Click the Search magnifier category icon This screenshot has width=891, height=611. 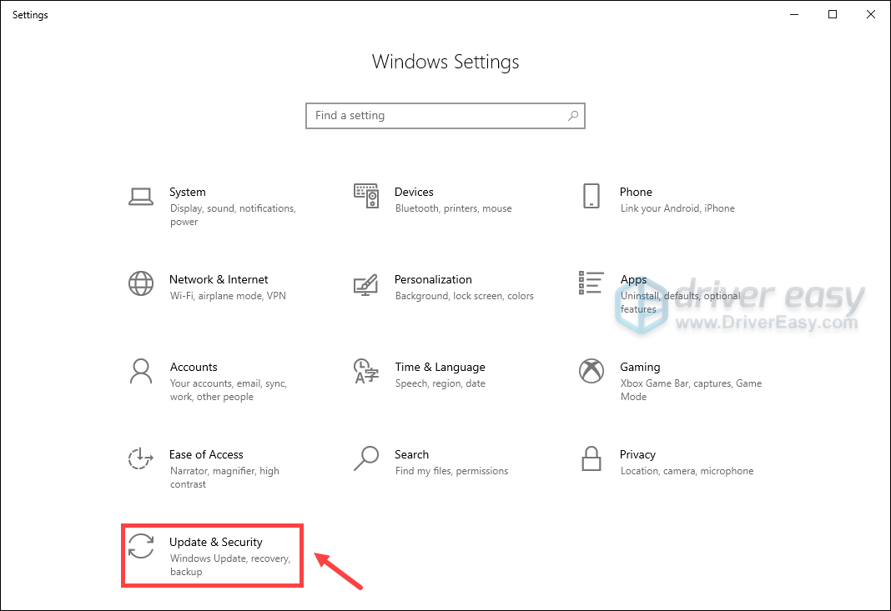(x=365, y=458)
